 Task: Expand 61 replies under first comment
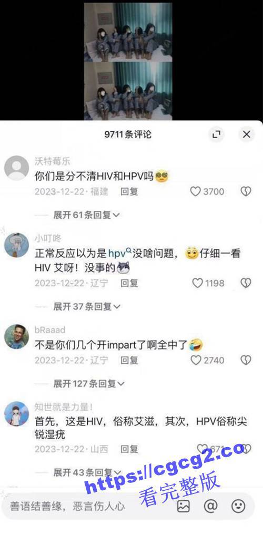click(87, 215)
